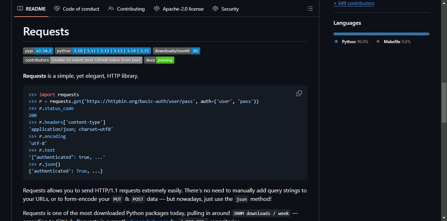
Task: Open the + 649 contributors link
Action: 354,3
